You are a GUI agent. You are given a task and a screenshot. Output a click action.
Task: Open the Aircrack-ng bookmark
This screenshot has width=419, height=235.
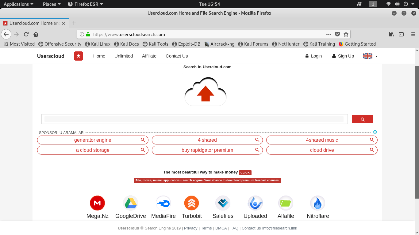coord(219,44)
